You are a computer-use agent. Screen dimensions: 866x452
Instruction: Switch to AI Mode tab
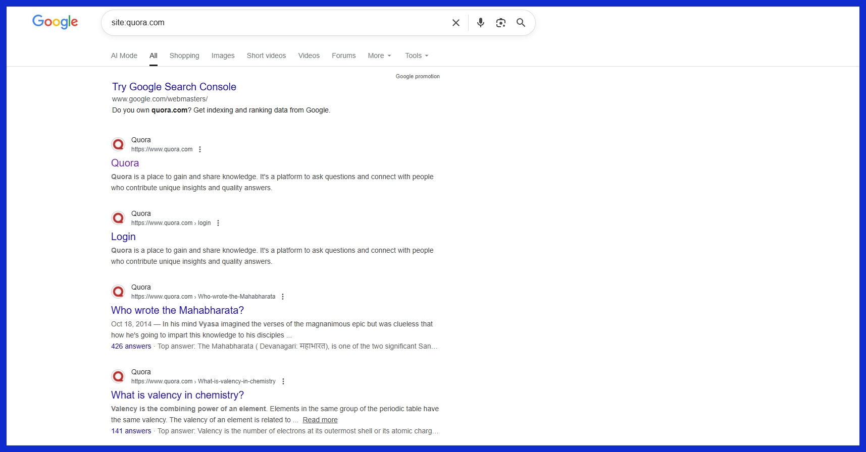tap(124, 55)
